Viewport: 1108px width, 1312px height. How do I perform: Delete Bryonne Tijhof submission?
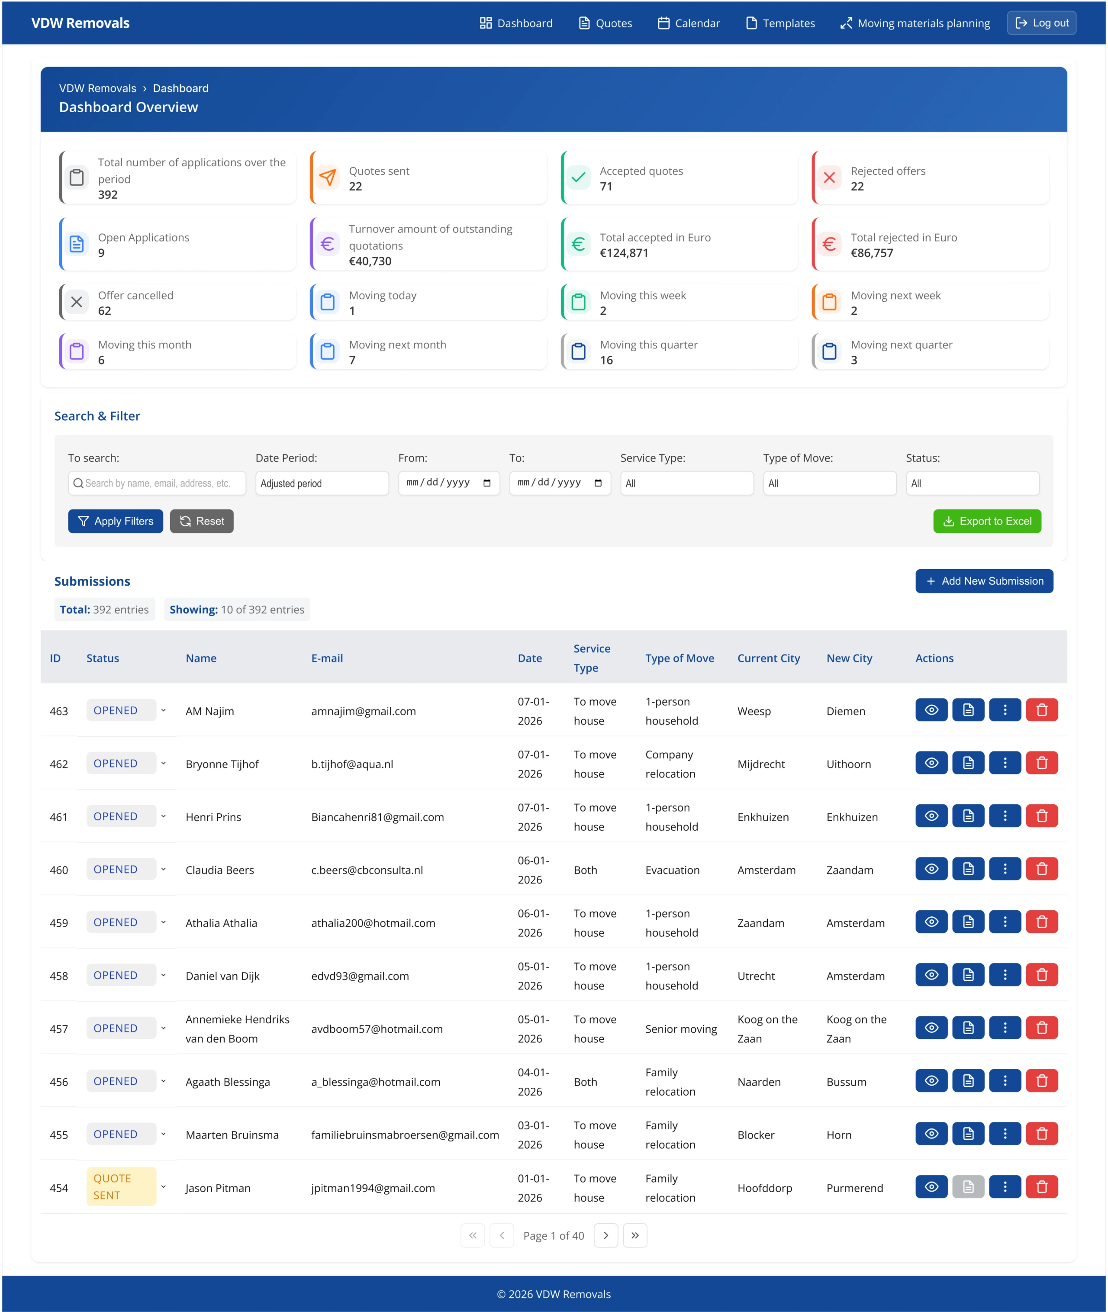click(1041, 762)
